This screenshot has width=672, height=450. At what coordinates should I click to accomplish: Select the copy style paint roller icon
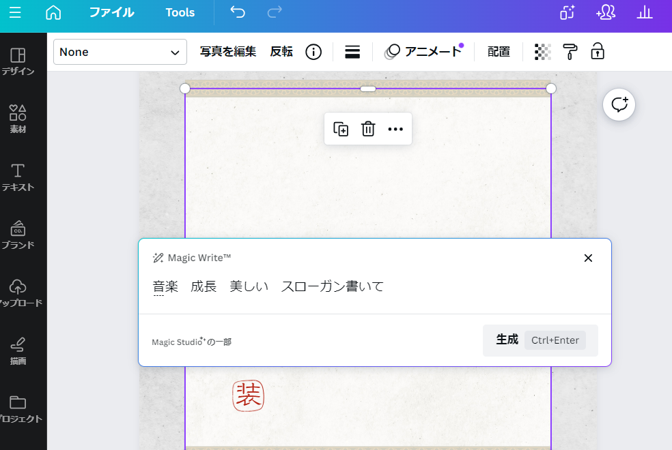570,52
